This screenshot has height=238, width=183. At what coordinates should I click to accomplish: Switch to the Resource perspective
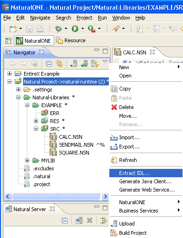coord(71,40)
